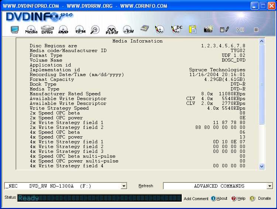Minimize the DVDInfoPro window
This screenshot has width=277, height=209.
pyautogui.click(x=254, y=6)
